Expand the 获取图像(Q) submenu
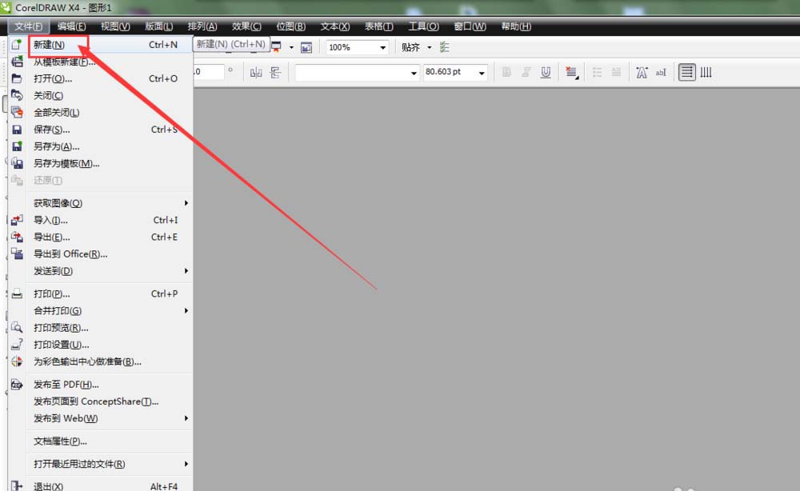Viewport: 800px width, 491px height. (102, 203)
